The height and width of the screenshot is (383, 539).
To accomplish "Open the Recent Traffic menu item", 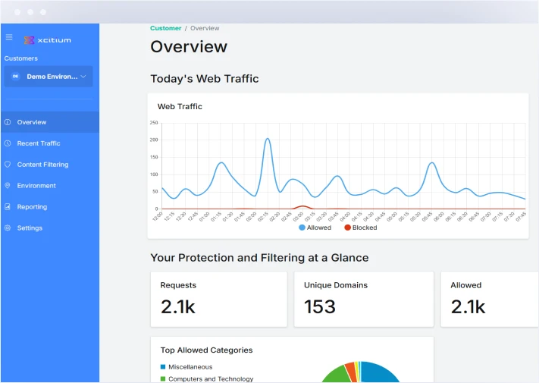I will click(x=39, y=143).
